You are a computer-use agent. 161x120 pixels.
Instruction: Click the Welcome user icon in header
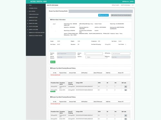tap(123, 2)
